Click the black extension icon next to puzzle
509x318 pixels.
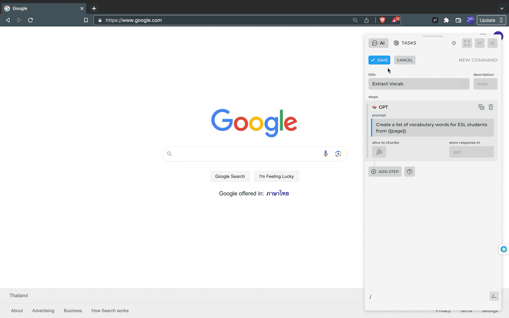pos(435,20)
